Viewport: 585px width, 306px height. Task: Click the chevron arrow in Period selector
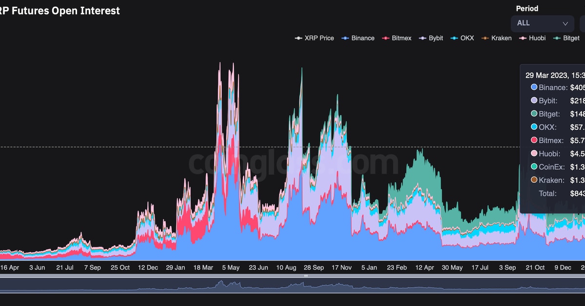pos(565,23)
